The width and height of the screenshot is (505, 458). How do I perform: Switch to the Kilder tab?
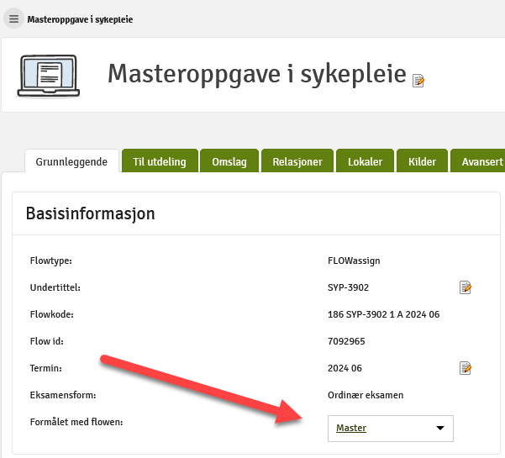(x=422, y=162)
